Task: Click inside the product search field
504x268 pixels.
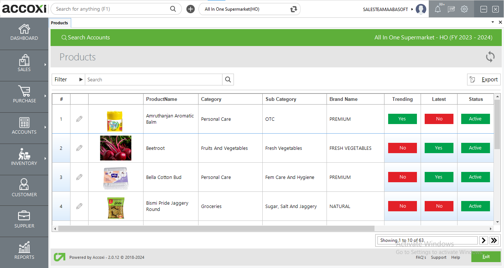Action: click(x=148, y=79)
